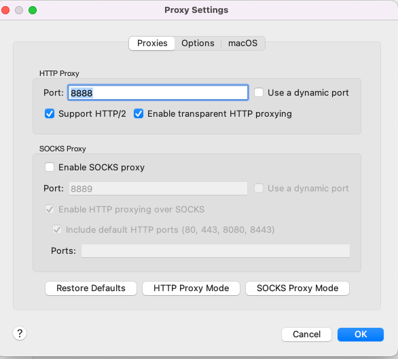
Task: Switch to the Proxies tab
Action: (152, 43)
